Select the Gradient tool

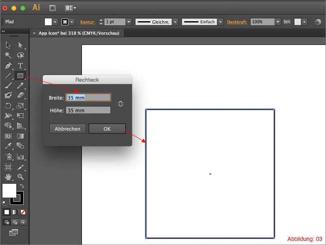click(20, 136)
